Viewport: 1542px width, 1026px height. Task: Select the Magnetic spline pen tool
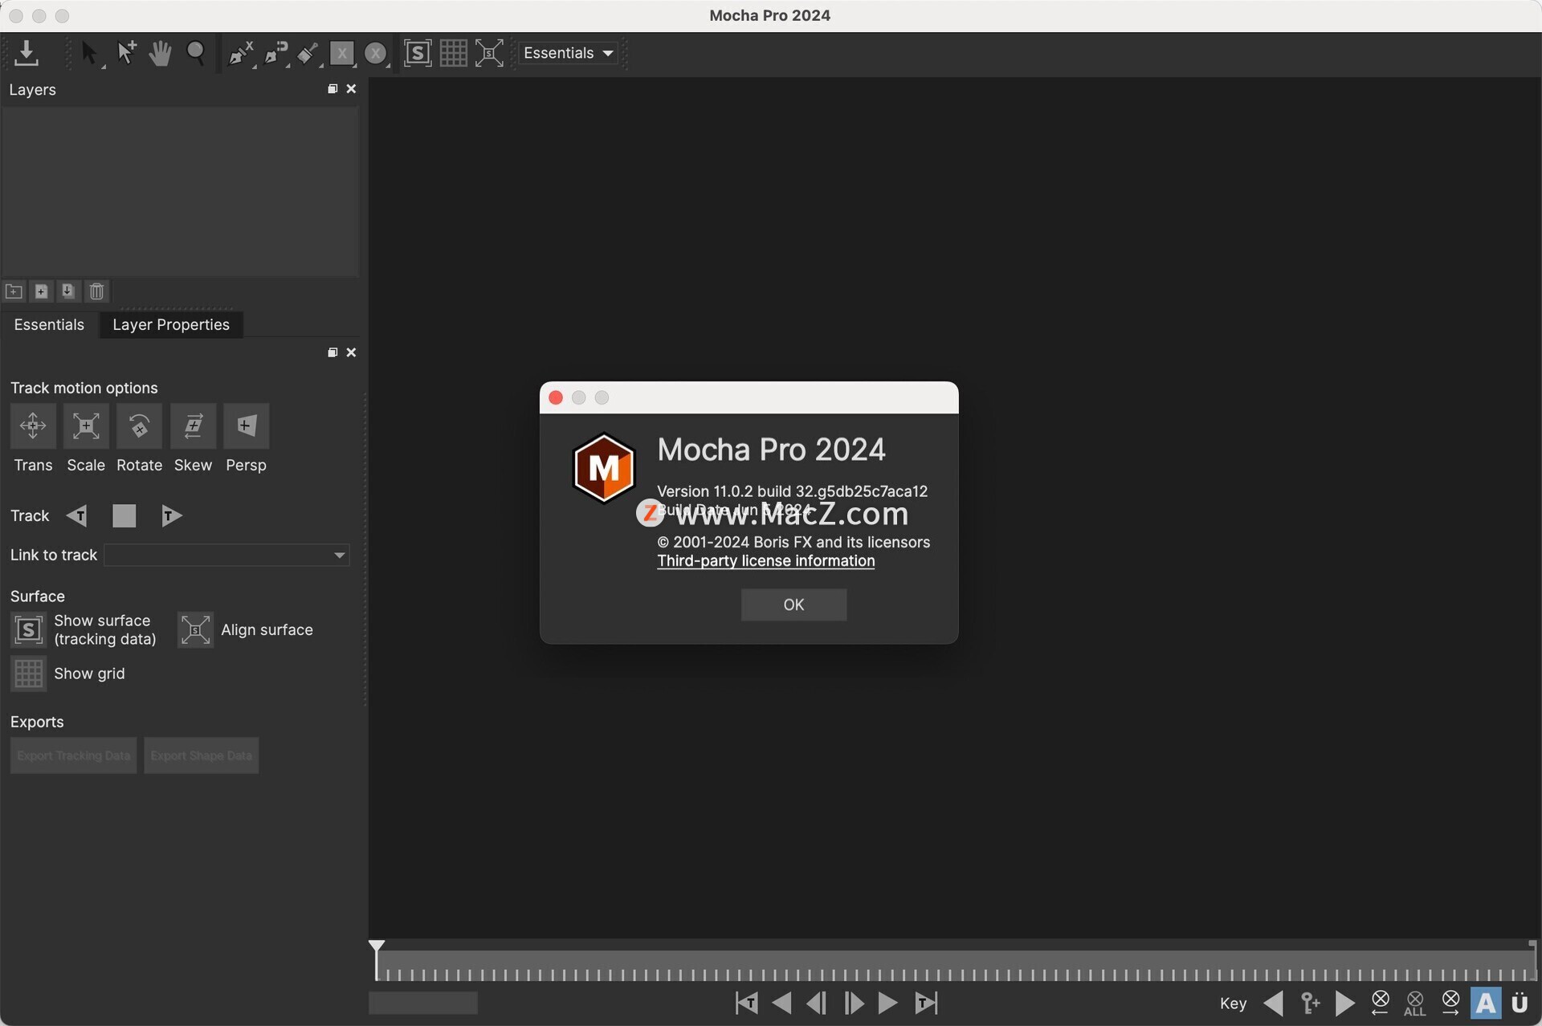276,54
